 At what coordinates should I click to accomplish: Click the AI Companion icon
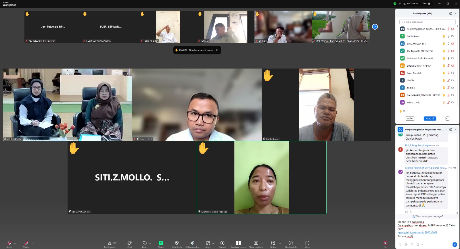pyautogui.click(x=192, y=243)
